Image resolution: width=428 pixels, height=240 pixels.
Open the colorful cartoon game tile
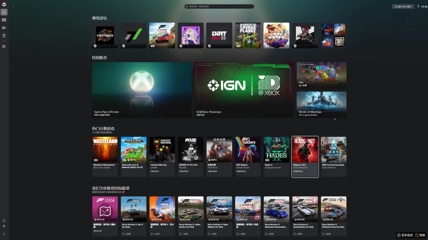[x=276, y=36]
